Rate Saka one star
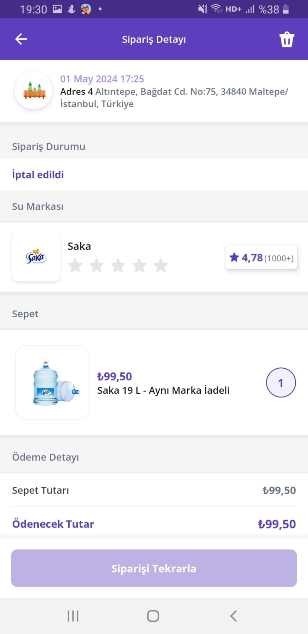Image resolution: width=308 pixels, height=634 pixels. coord(75,265)
